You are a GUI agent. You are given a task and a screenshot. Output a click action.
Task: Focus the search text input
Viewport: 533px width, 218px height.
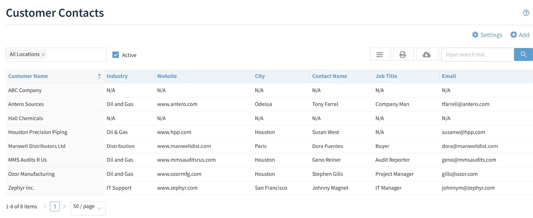click(x=477, y=54)
